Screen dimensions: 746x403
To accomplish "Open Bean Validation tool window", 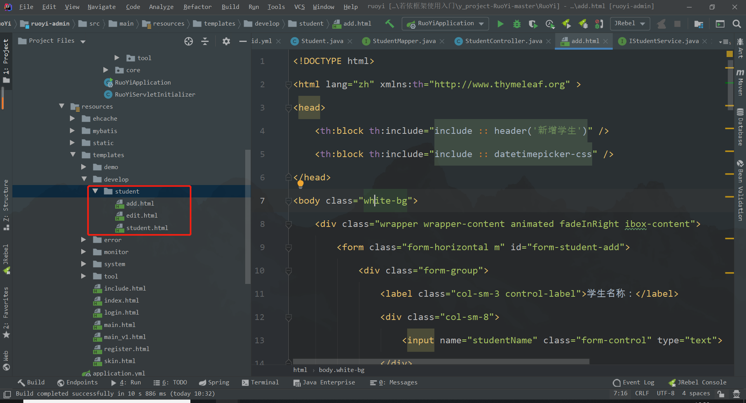I will [740, 190].
